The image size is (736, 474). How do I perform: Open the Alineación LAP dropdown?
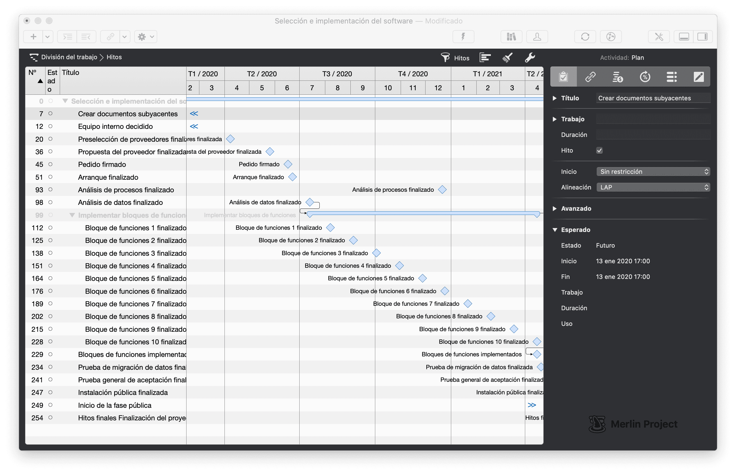coord(653,188)
